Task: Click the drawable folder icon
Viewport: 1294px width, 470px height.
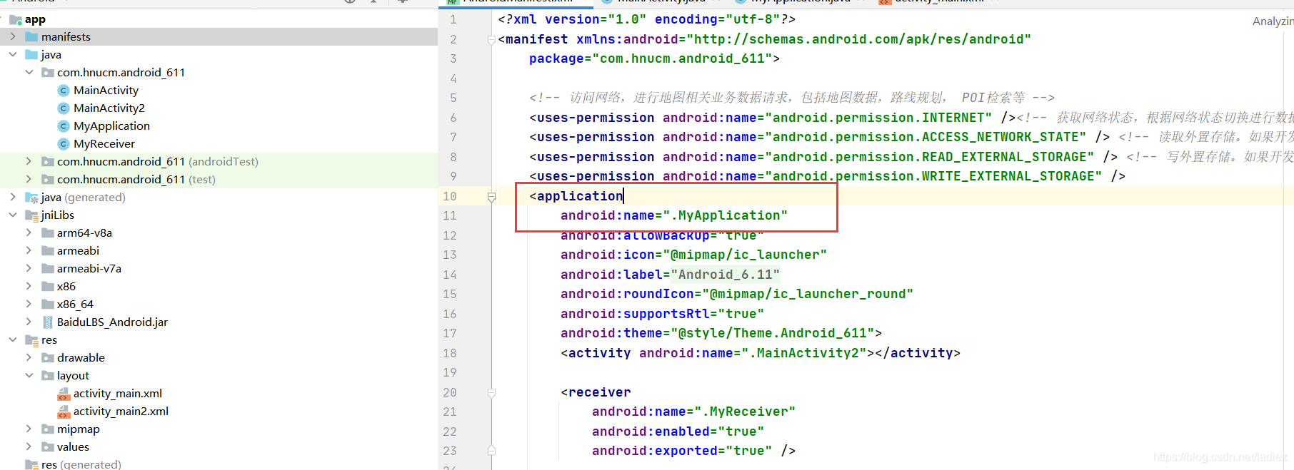Action: pyautogui.click(x=48, y=357)
